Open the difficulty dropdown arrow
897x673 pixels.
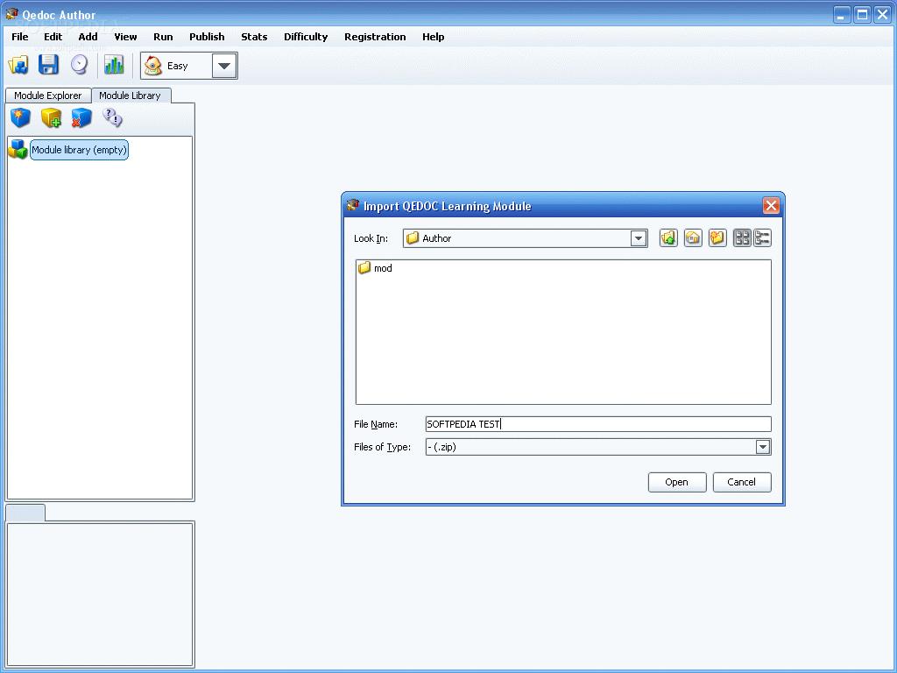224,66
